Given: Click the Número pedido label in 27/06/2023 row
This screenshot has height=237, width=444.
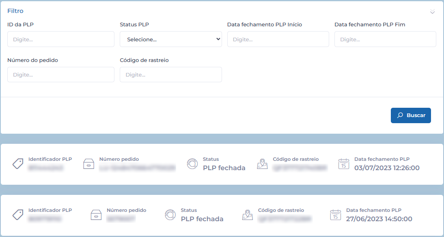Looking at the screenshot, I should [x=126, y=210].
